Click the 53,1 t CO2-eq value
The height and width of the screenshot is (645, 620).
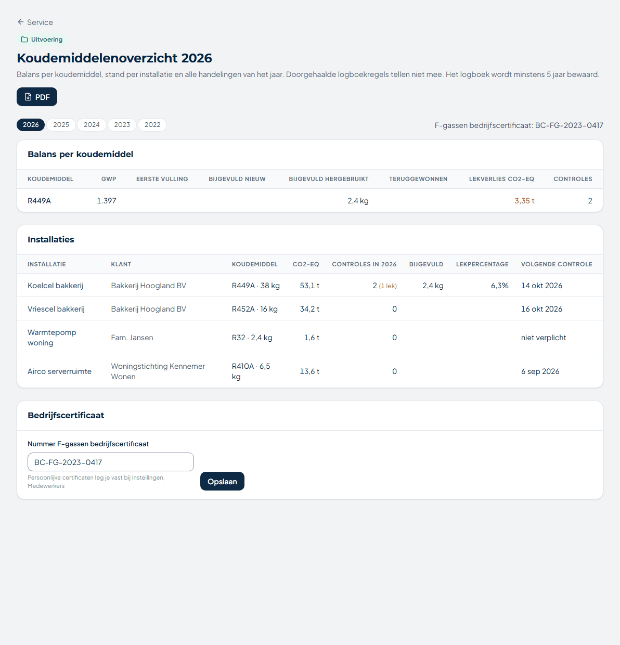pyautogui.click(x=309, y=286)
